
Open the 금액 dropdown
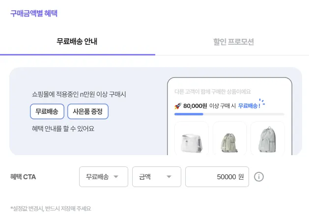point(156,177)
